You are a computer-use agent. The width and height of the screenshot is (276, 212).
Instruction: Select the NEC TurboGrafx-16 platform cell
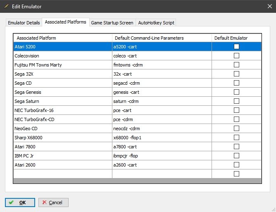(x=63, y=110)
